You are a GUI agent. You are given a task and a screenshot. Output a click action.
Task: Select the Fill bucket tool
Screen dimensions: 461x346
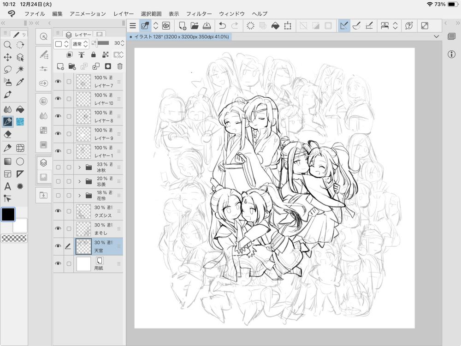(20, 109)
